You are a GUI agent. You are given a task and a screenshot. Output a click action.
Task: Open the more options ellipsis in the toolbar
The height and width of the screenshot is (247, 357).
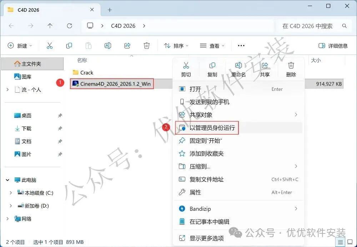click(x=241, y=46)
